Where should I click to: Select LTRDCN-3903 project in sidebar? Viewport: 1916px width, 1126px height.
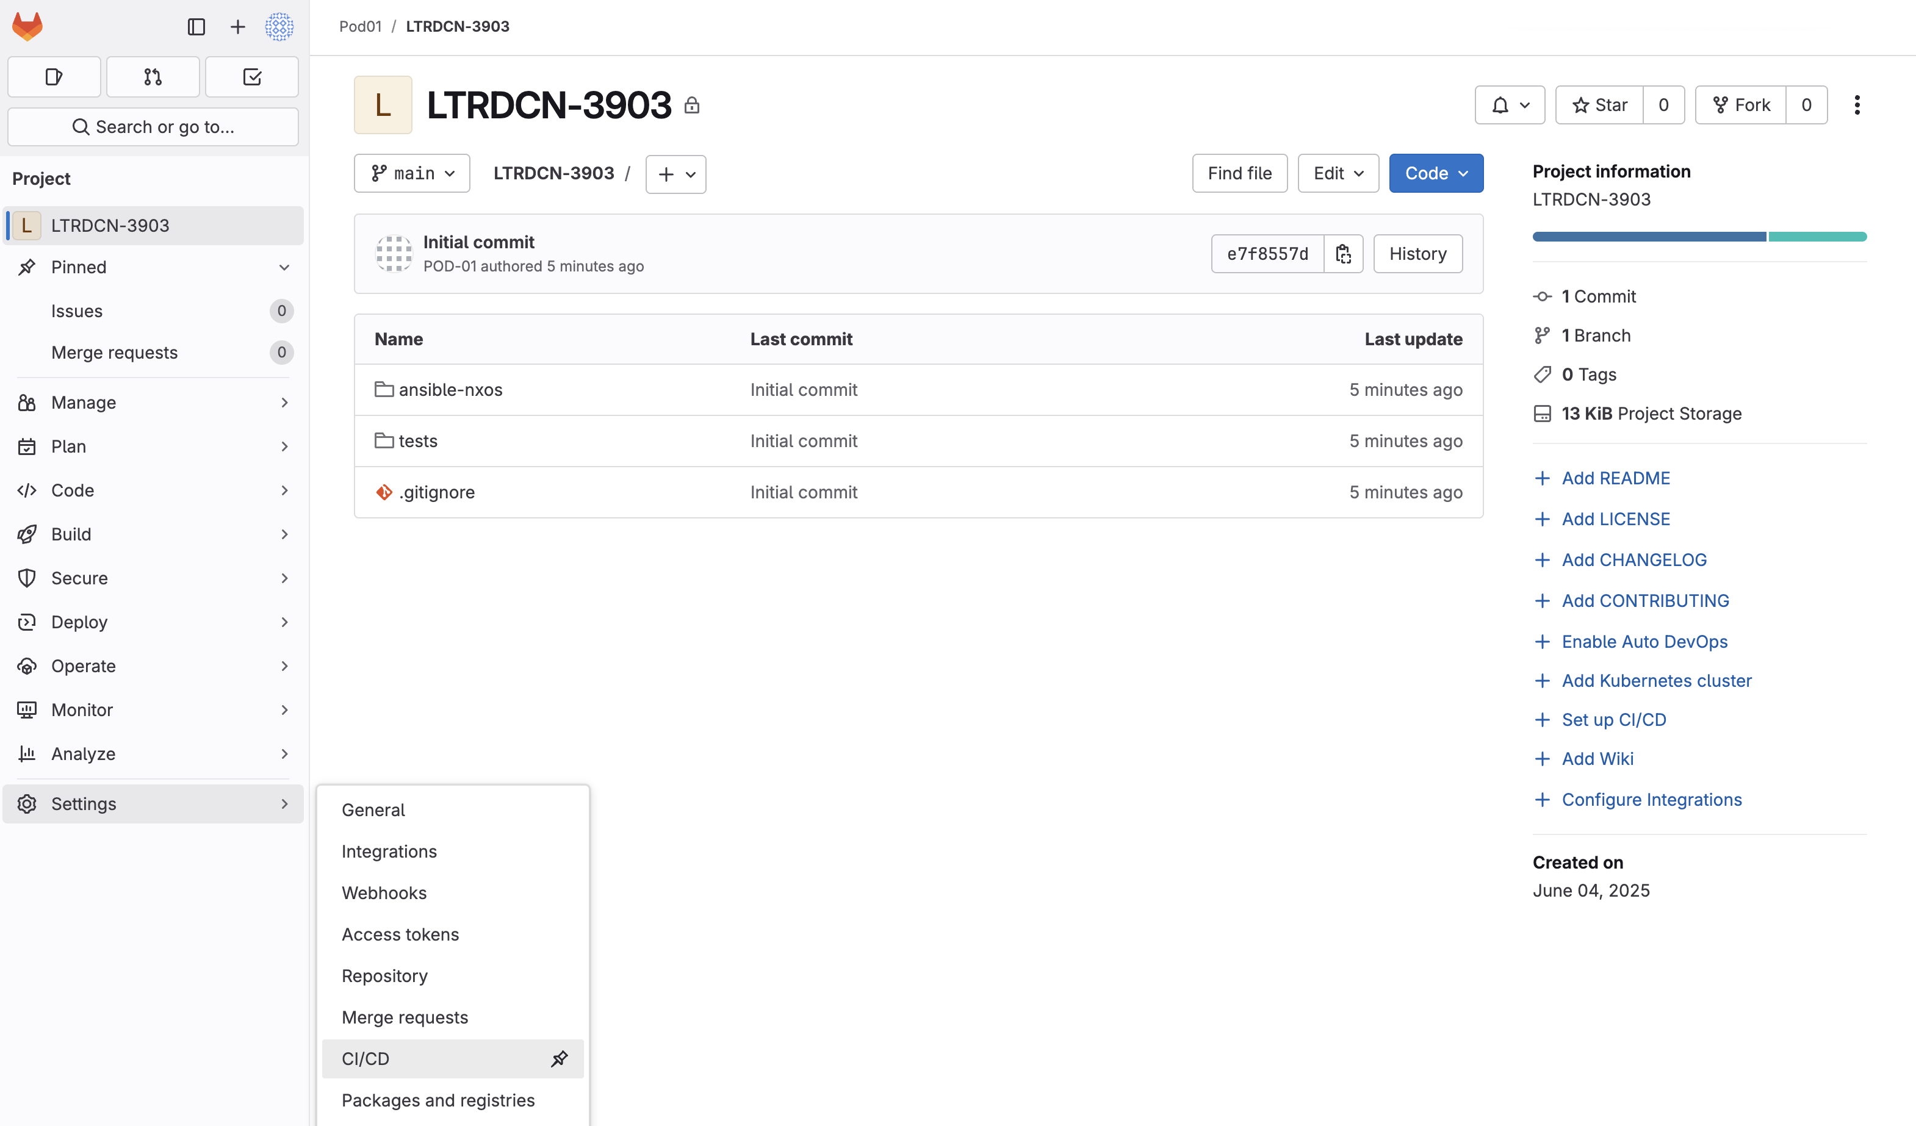[153, 226]
